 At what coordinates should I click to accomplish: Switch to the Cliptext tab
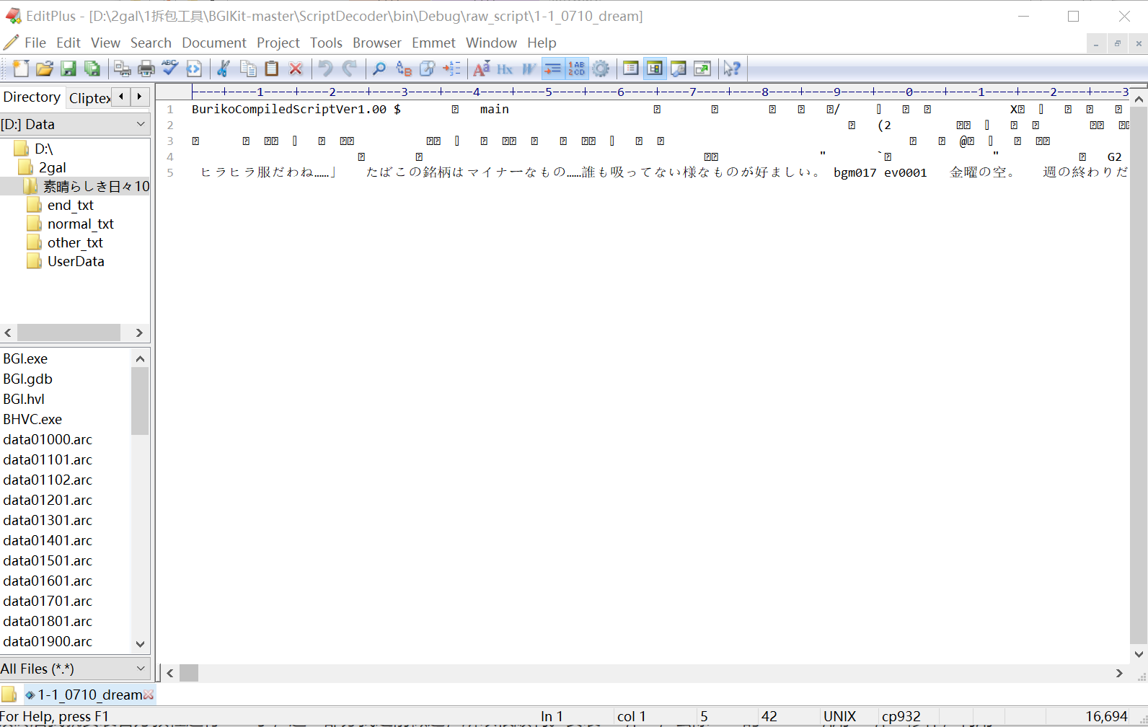coord(89,97)
